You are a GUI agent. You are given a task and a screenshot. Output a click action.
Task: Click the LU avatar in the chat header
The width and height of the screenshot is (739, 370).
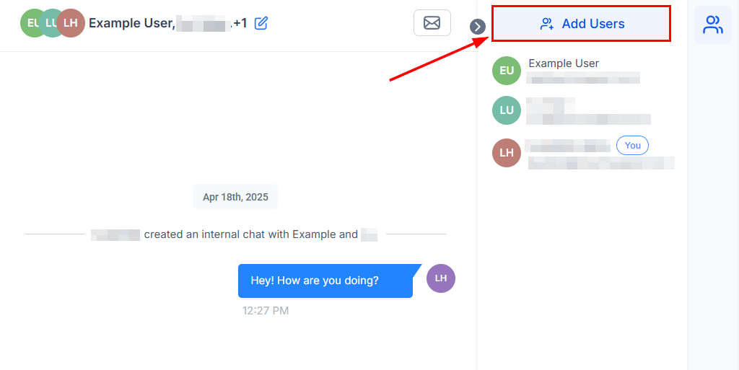(x=51, y=23)
